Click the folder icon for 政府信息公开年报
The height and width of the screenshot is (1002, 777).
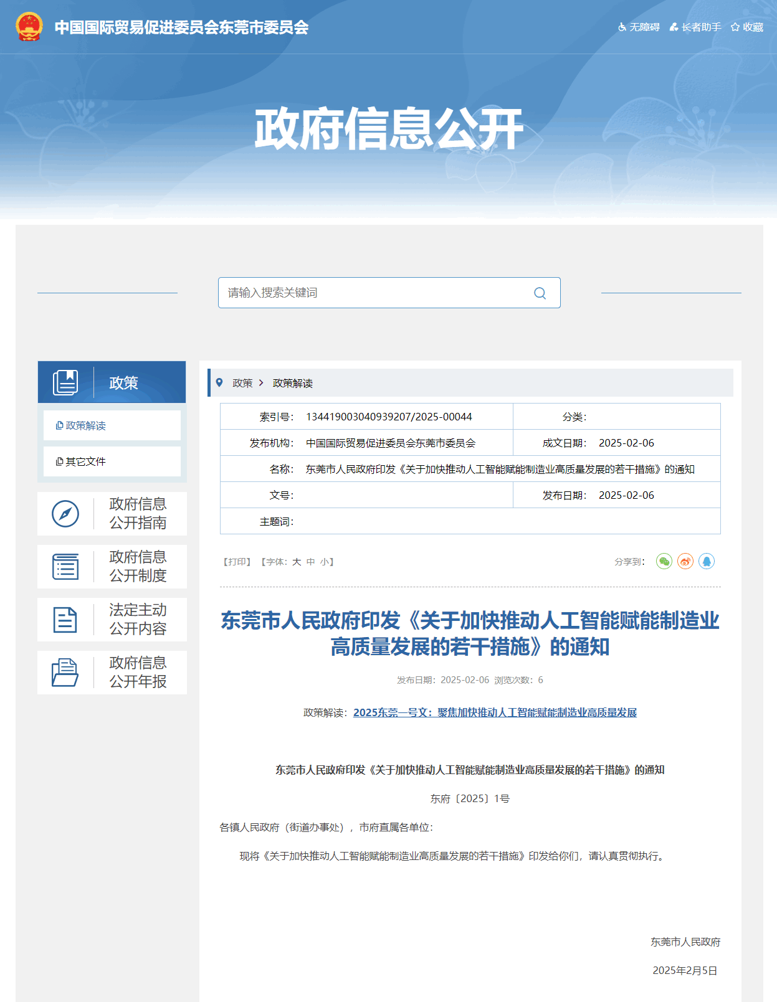(65, 673)
